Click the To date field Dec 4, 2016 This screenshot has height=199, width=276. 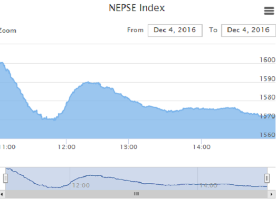[x=249, y=31]
